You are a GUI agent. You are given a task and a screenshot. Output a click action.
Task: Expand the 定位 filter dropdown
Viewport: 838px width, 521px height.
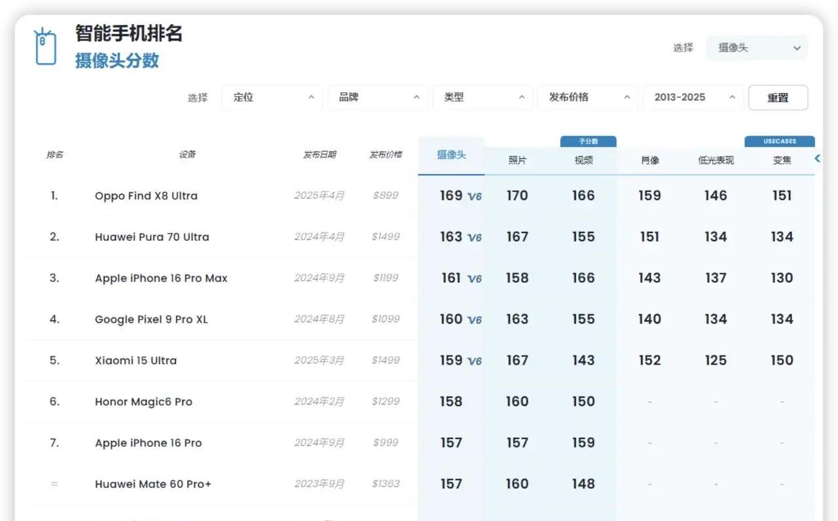272,98
